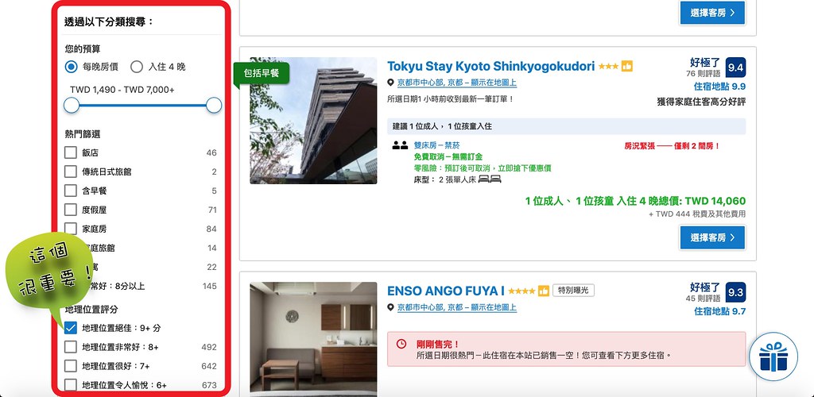Click the 9.4 review score badge
The image size is (814, 397).
(735, 67)
